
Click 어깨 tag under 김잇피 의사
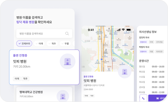pos(151,42)
